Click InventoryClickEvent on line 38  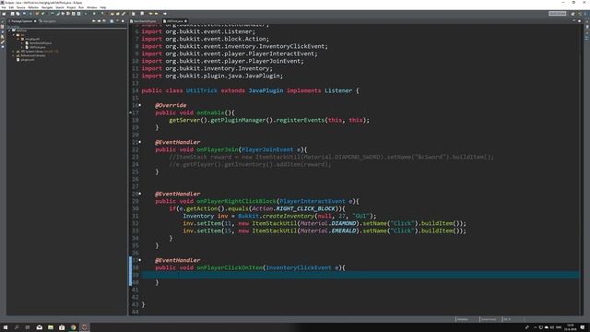pos(299,267)
